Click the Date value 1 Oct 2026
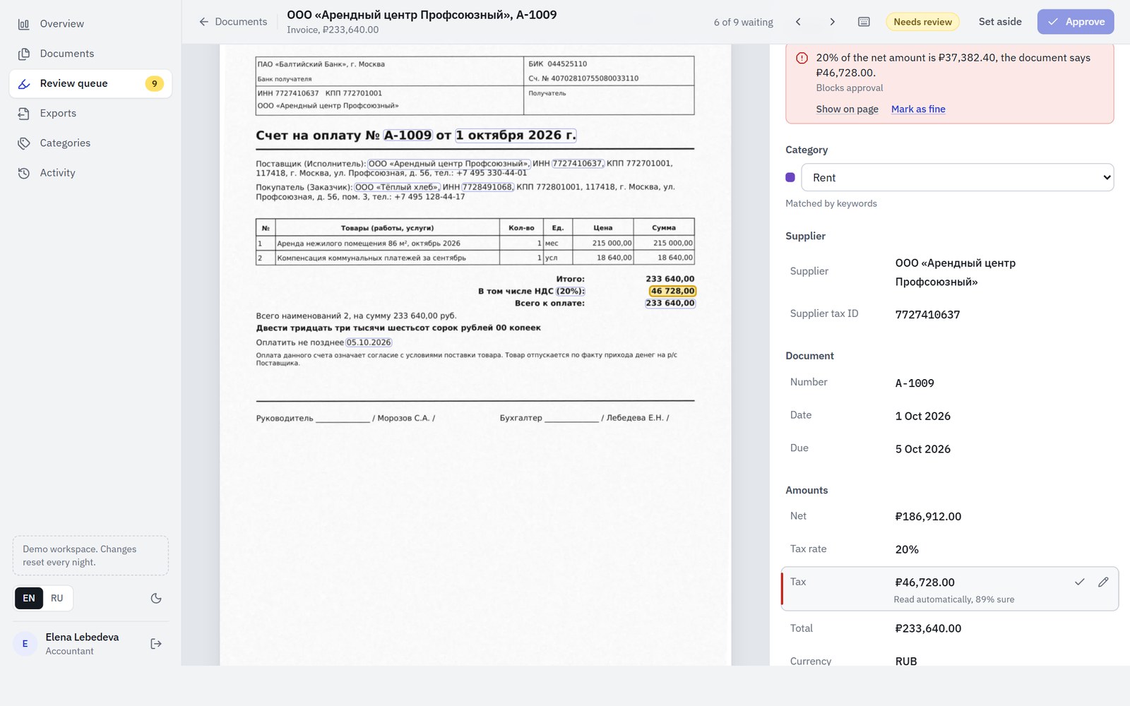 [922, 417]
